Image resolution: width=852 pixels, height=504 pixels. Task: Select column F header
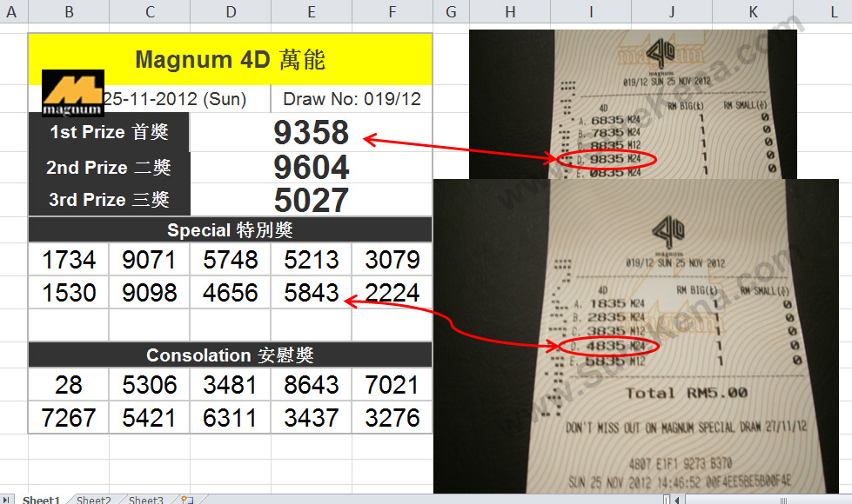[x=392, y=11]
